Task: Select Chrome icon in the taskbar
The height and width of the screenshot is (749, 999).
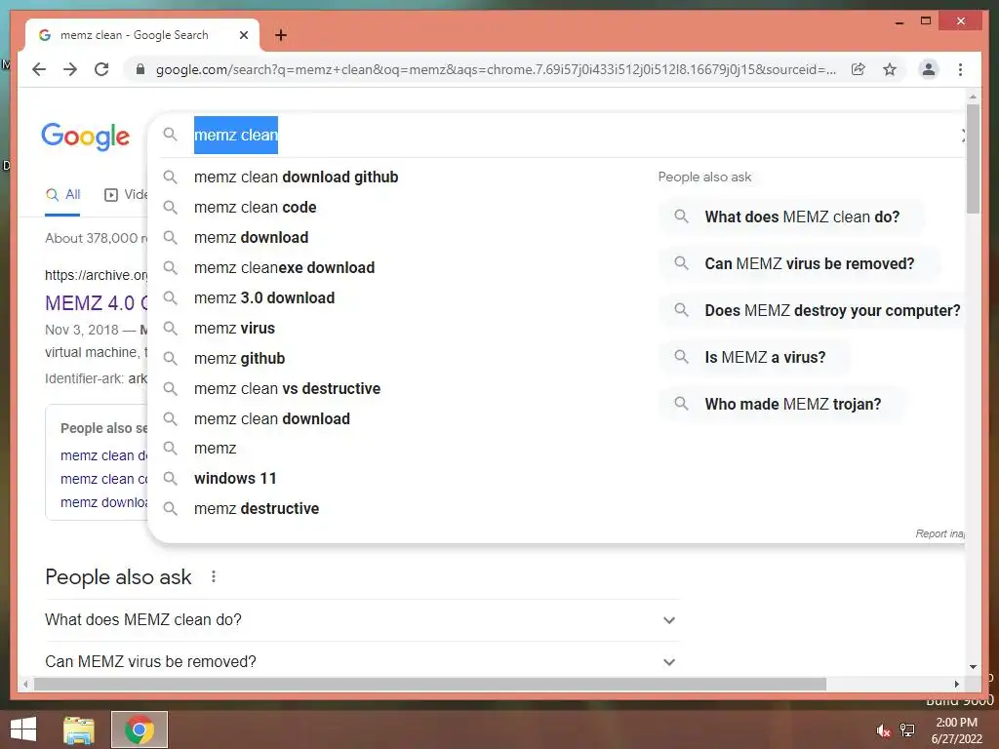Action: [x=140, y=729]
